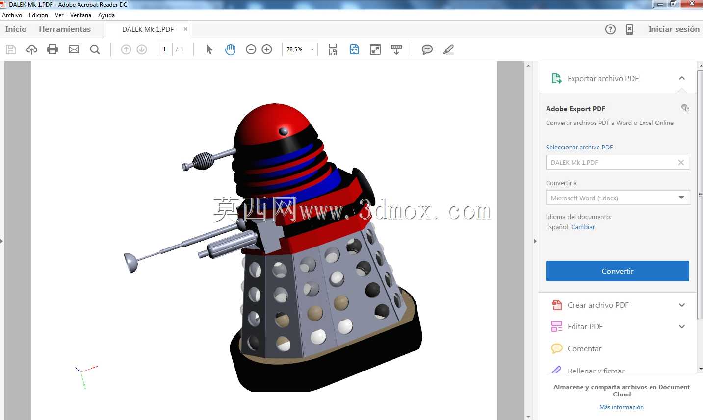Click the Comentar speech bubble icon
703x420 pixels.
coord(557,348)
